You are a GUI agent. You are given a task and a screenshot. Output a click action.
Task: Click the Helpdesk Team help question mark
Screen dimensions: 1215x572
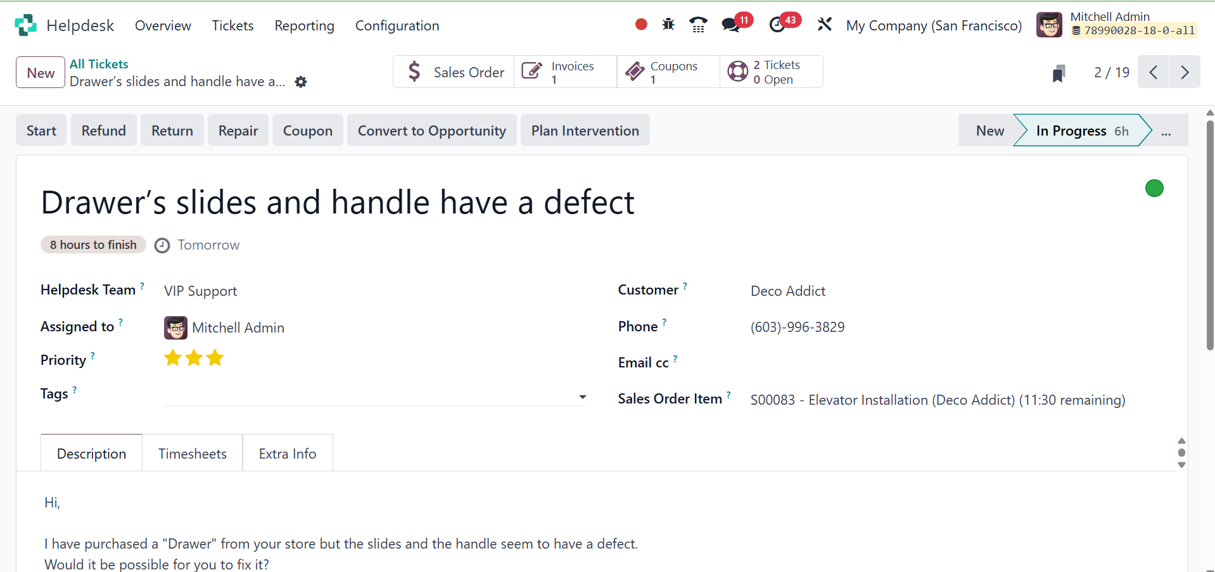pos(142,286)
